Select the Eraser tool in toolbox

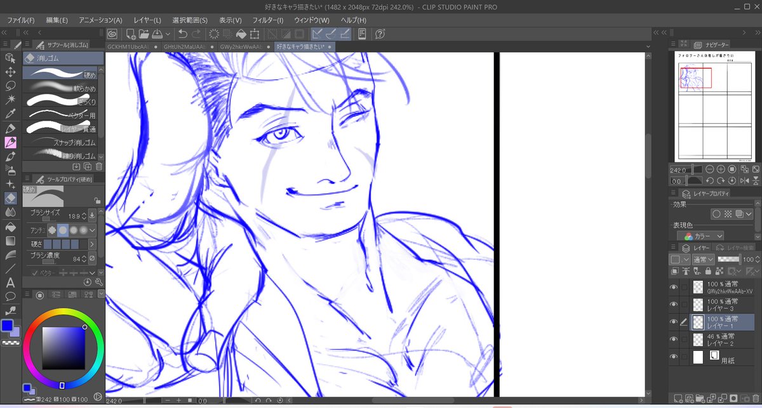10,198
